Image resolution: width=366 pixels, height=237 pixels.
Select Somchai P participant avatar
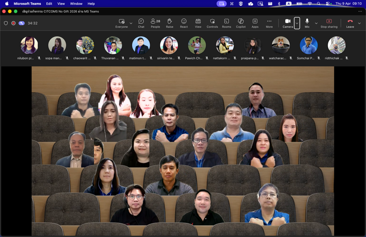click(308, 45)
